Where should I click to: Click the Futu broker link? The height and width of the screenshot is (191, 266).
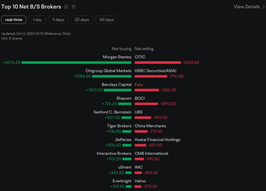[x=139, y=85]
